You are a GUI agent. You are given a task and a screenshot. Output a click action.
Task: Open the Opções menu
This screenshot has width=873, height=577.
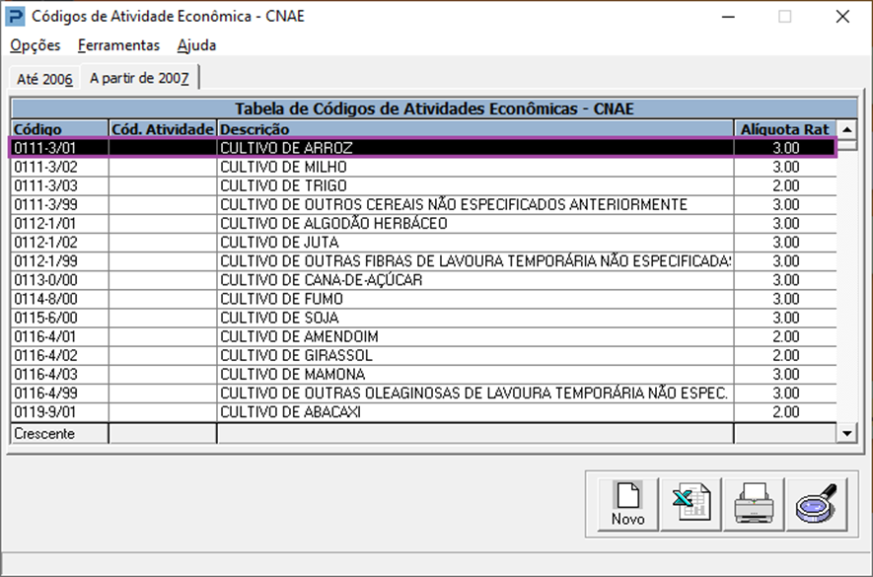point(36,45)
